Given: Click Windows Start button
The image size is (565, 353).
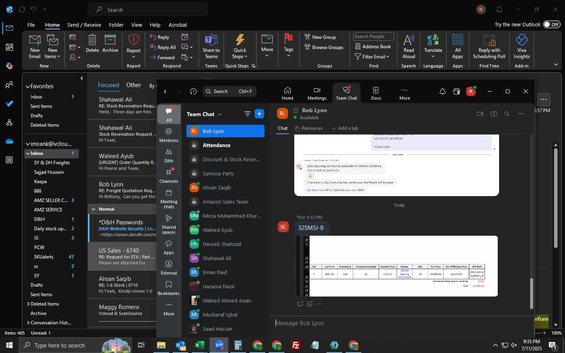Looking at the screenshot, I should click(9, 345).
